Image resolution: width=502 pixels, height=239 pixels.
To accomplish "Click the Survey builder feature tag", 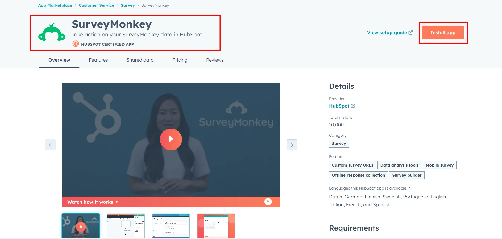I will (407, 175).
